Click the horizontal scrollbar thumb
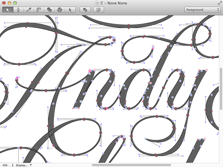Viewport: 223px width, 167px height. 131,165
